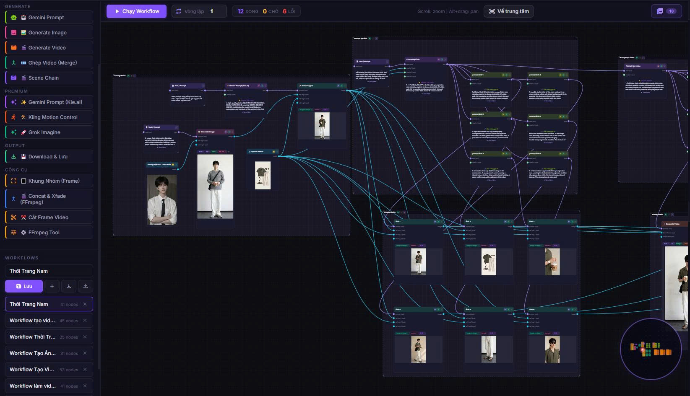Run the workflow with Chạy Workflow
Screen dimensions: 690x396
click(x=136, y=11)
